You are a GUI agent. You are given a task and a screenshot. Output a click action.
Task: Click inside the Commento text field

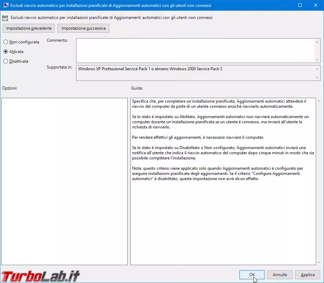pos(193,50)
